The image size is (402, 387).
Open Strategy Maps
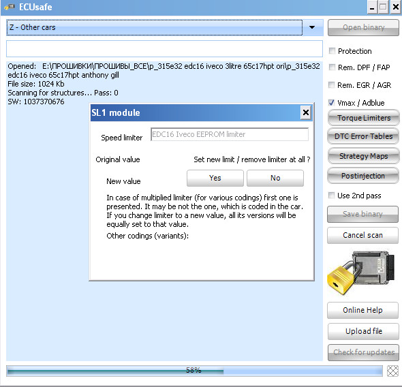point(363,156)
